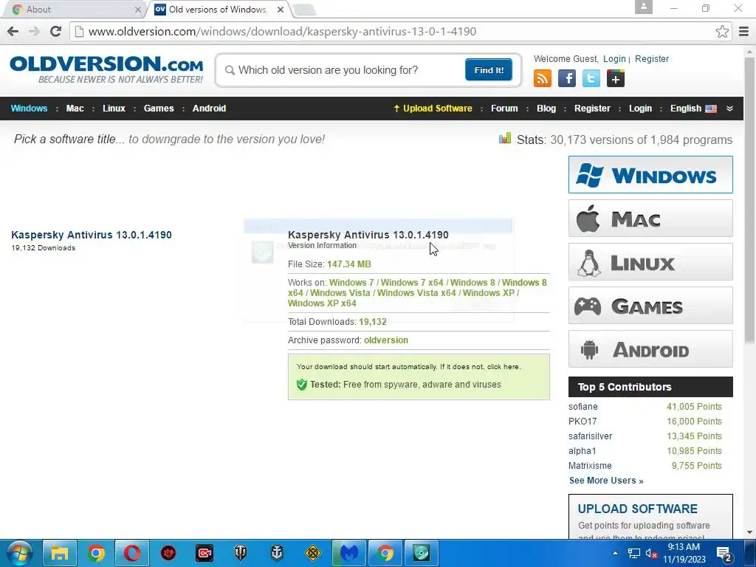Open the Forum nav link
This screenshot has width=756, height=567.
coord(504,108)
